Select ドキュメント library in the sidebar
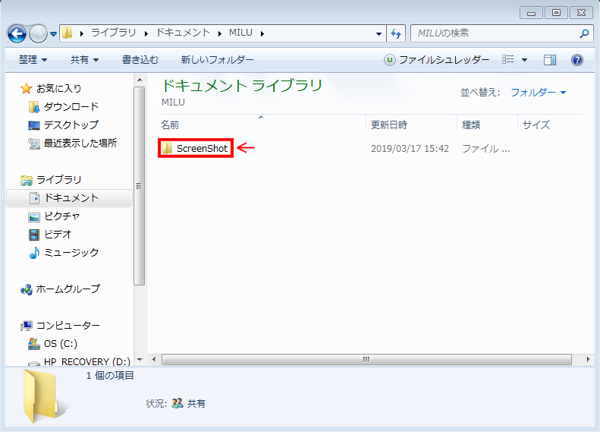This screenshot has width=600, height=432. [x=69, y=198]
